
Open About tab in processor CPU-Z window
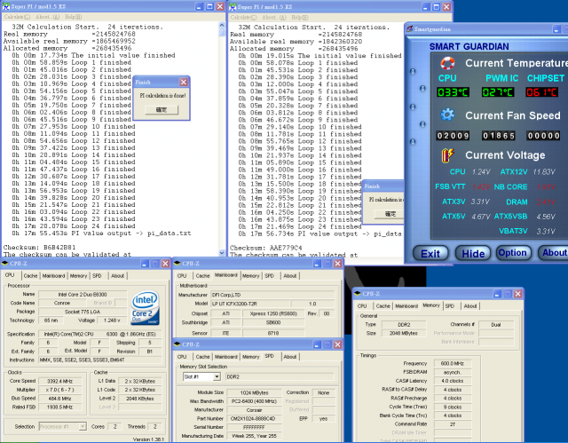click(x=118, y=275)
